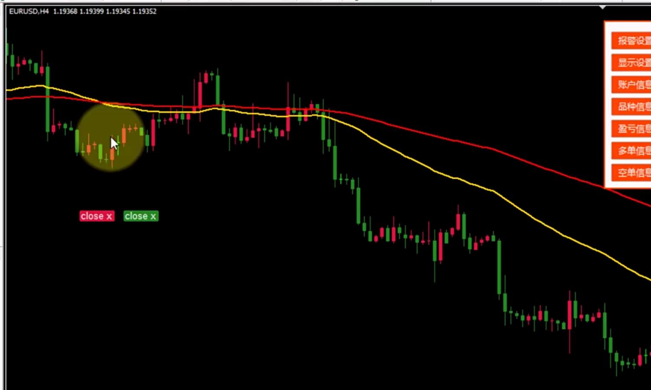
Task: Click the white border of the orange button panel
Action: point(606,104)
